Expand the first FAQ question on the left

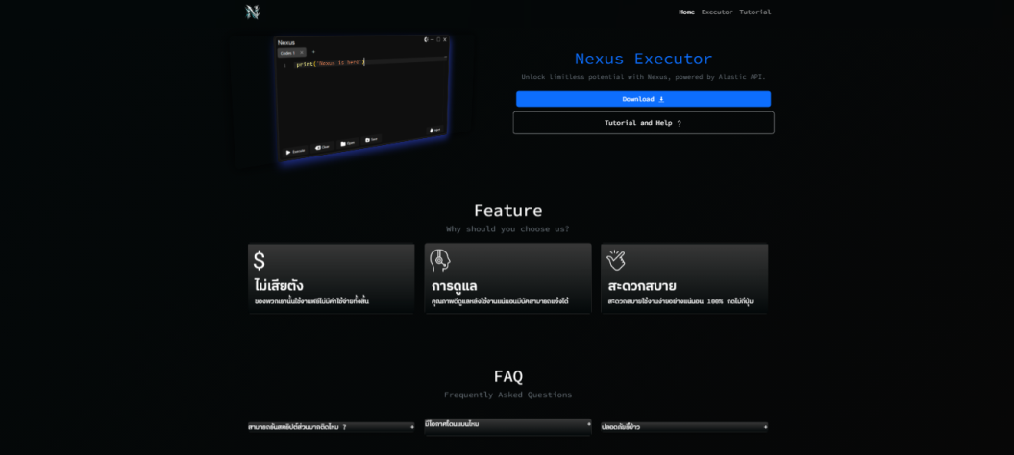coord(331,427)
